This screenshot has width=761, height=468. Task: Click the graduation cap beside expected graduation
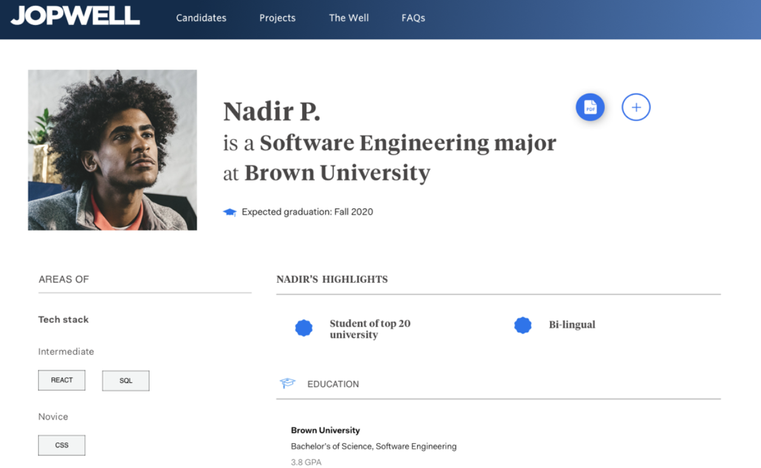(229, 212)
